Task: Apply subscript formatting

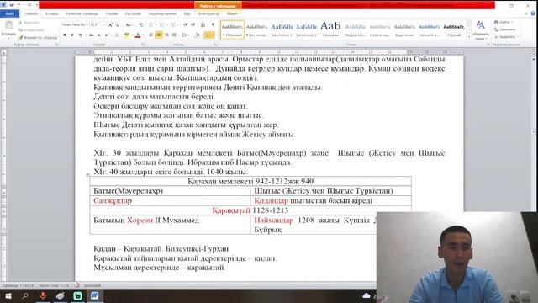Action: tap(99, 35)
